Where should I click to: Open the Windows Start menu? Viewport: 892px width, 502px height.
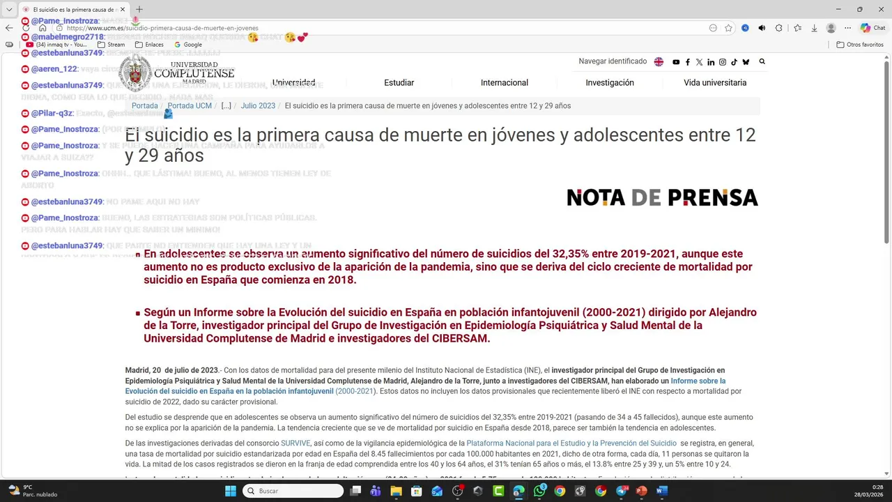click(x=231, y=491)
